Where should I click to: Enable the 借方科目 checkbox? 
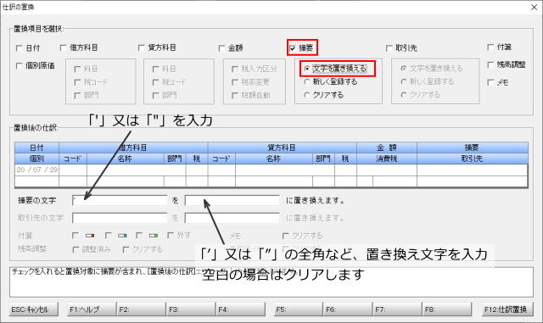coord(63,47)
